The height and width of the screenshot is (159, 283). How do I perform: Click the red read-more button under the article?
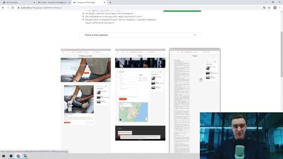coord(67,123)
